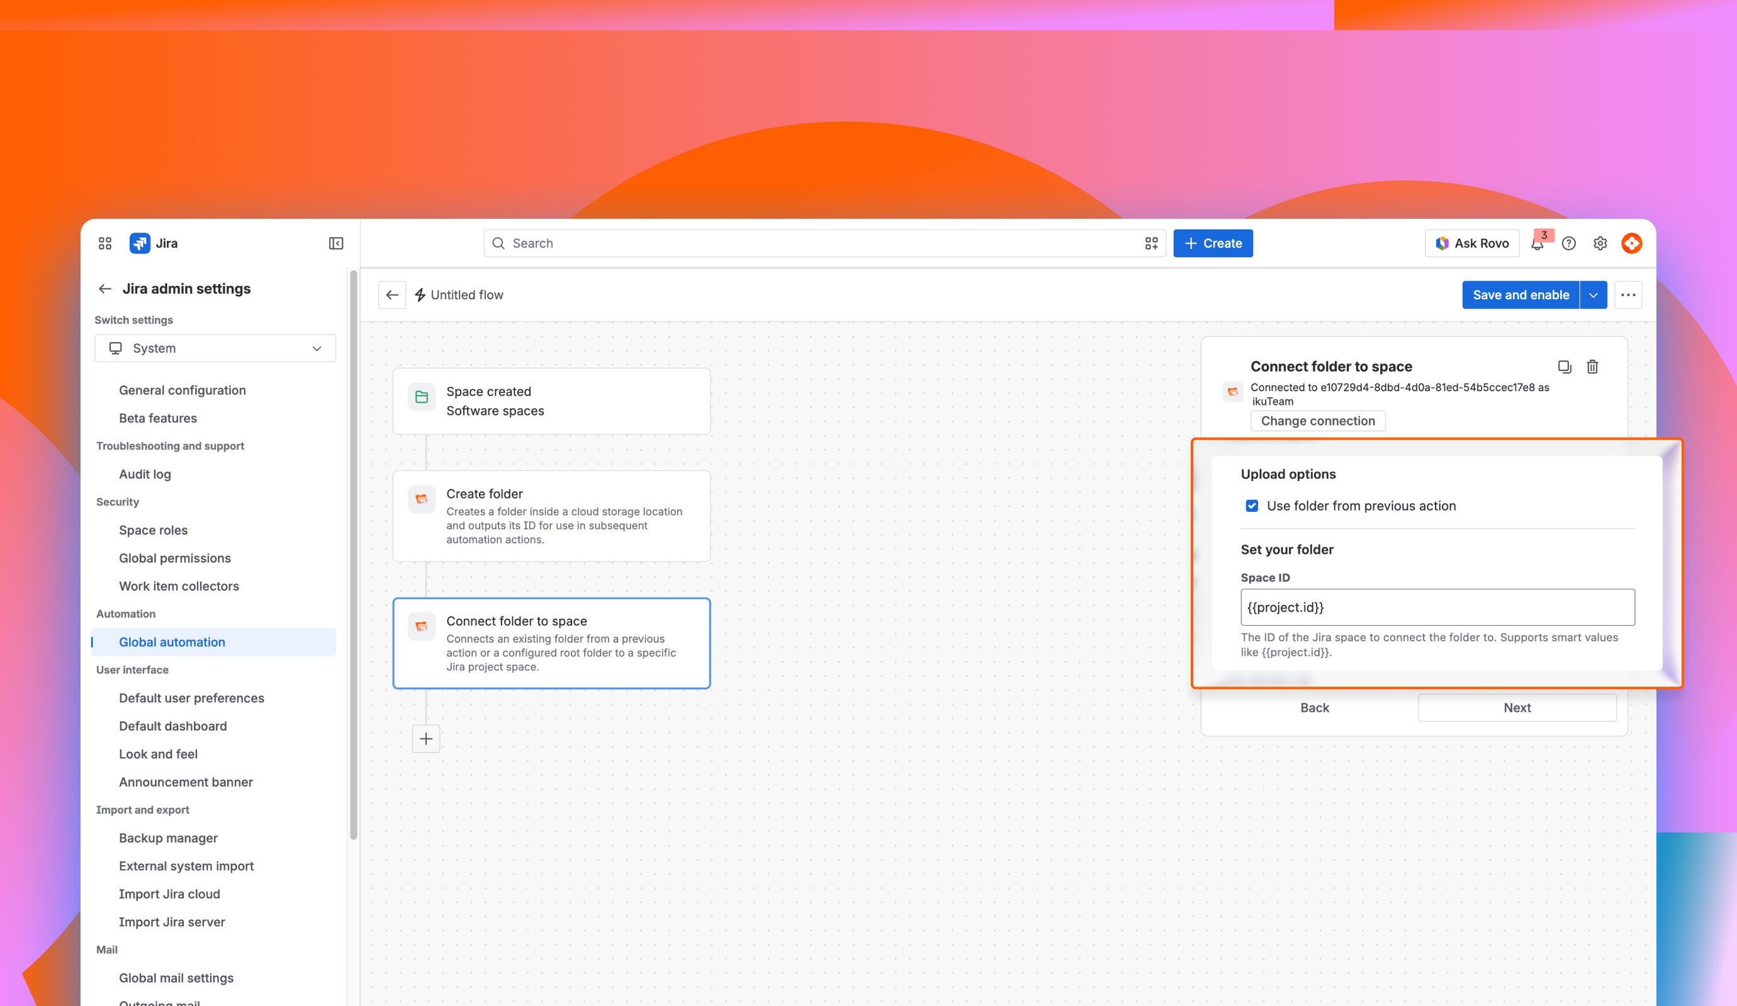Open Announcement banner settings

(186, 782)
